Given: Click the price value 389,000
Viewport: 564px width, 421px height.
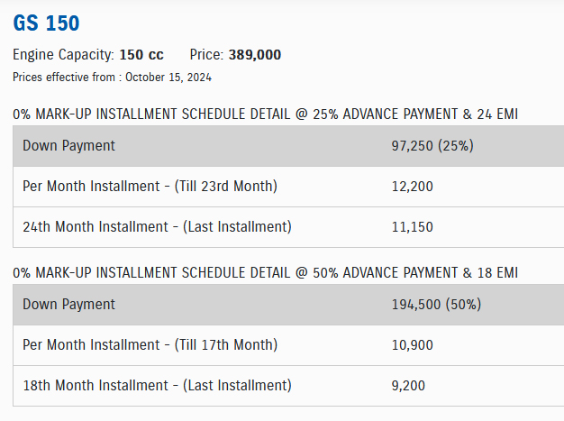Looking at the screenshot, I should click(x=255, y=55).
